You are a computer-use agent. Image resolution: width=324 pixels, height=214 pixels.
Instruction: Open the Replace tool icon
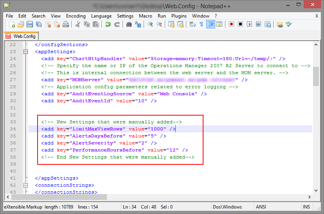[x=138, y=24]
